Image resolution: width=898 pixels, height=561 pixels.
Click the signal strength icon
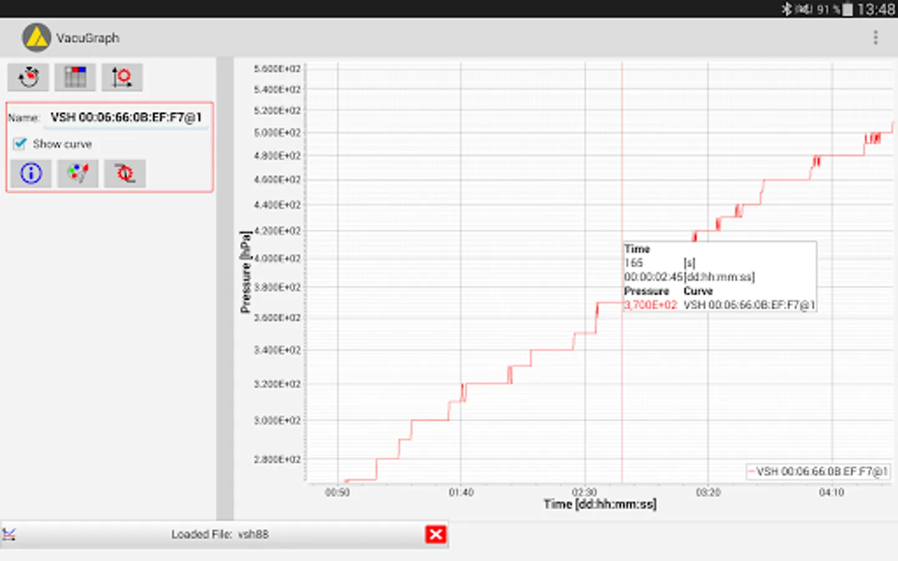802,9
